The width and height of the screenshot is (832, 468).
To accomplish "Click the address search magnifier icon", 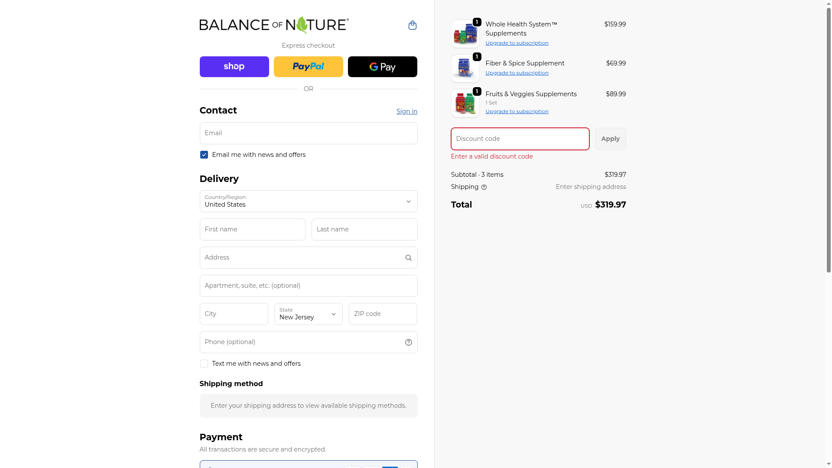I will click(408, 258).
